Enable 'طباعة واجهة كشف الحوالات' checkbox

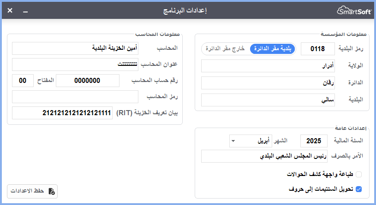click(358, 175)
